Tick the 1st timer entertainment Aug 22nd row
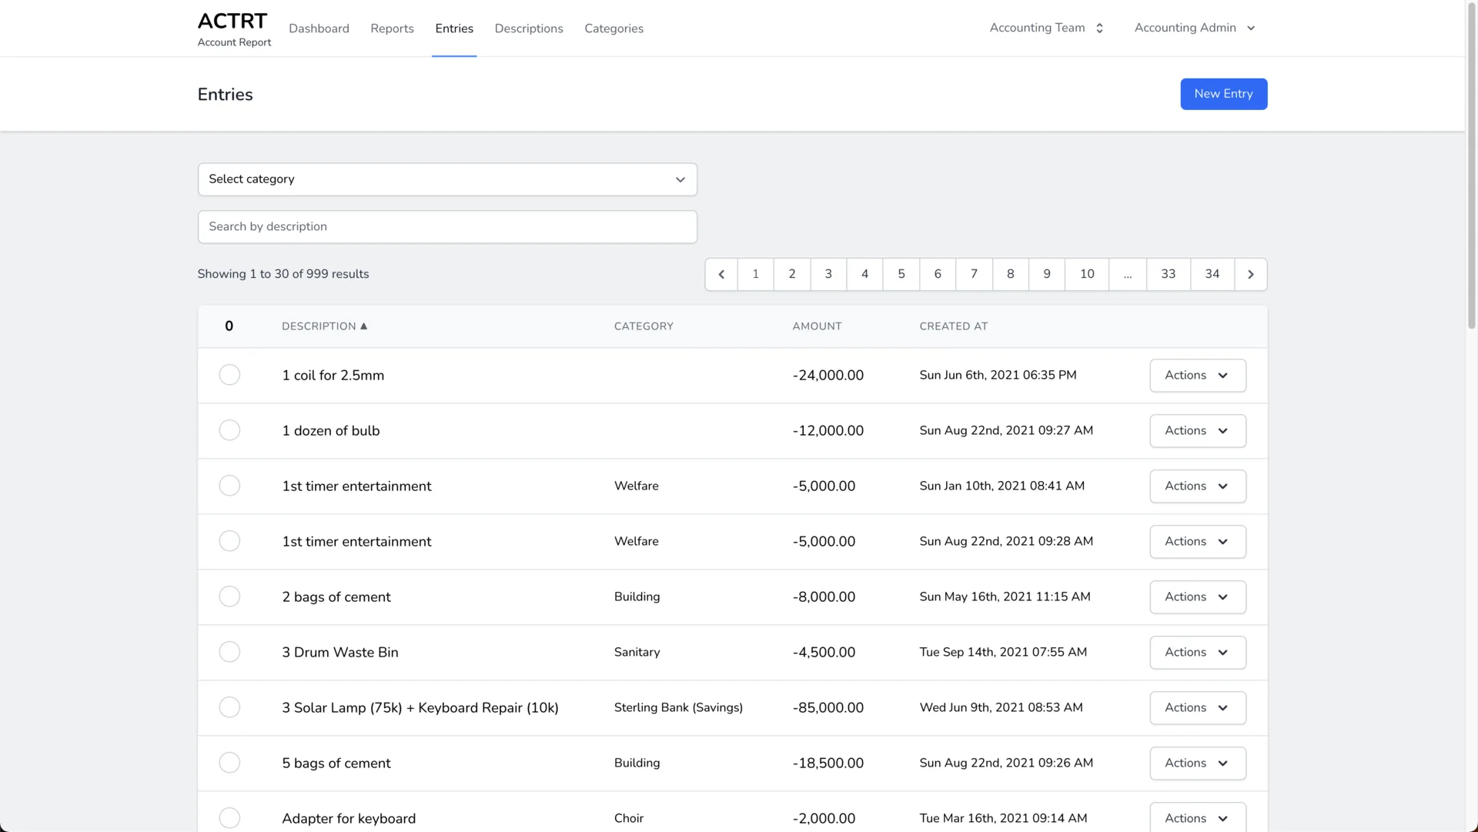Screen dimensions: 1478x832 [229, 541]
